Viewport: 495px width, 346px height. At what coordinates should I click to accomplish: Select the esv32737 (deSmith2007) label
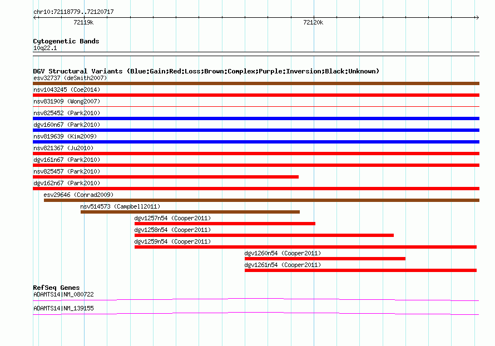(70, 78)
